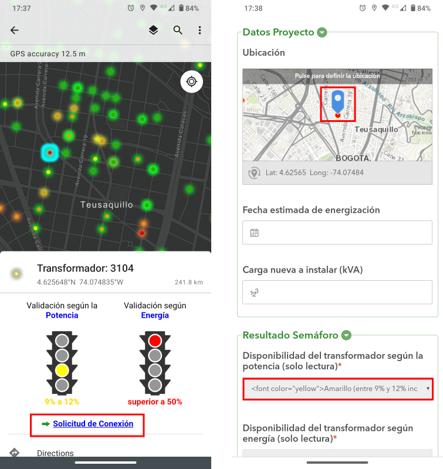The image size is (443, 469).
Task: Focus the Carga nueva a instalar field
Action: pyautogui.click(x=337, y=292)
